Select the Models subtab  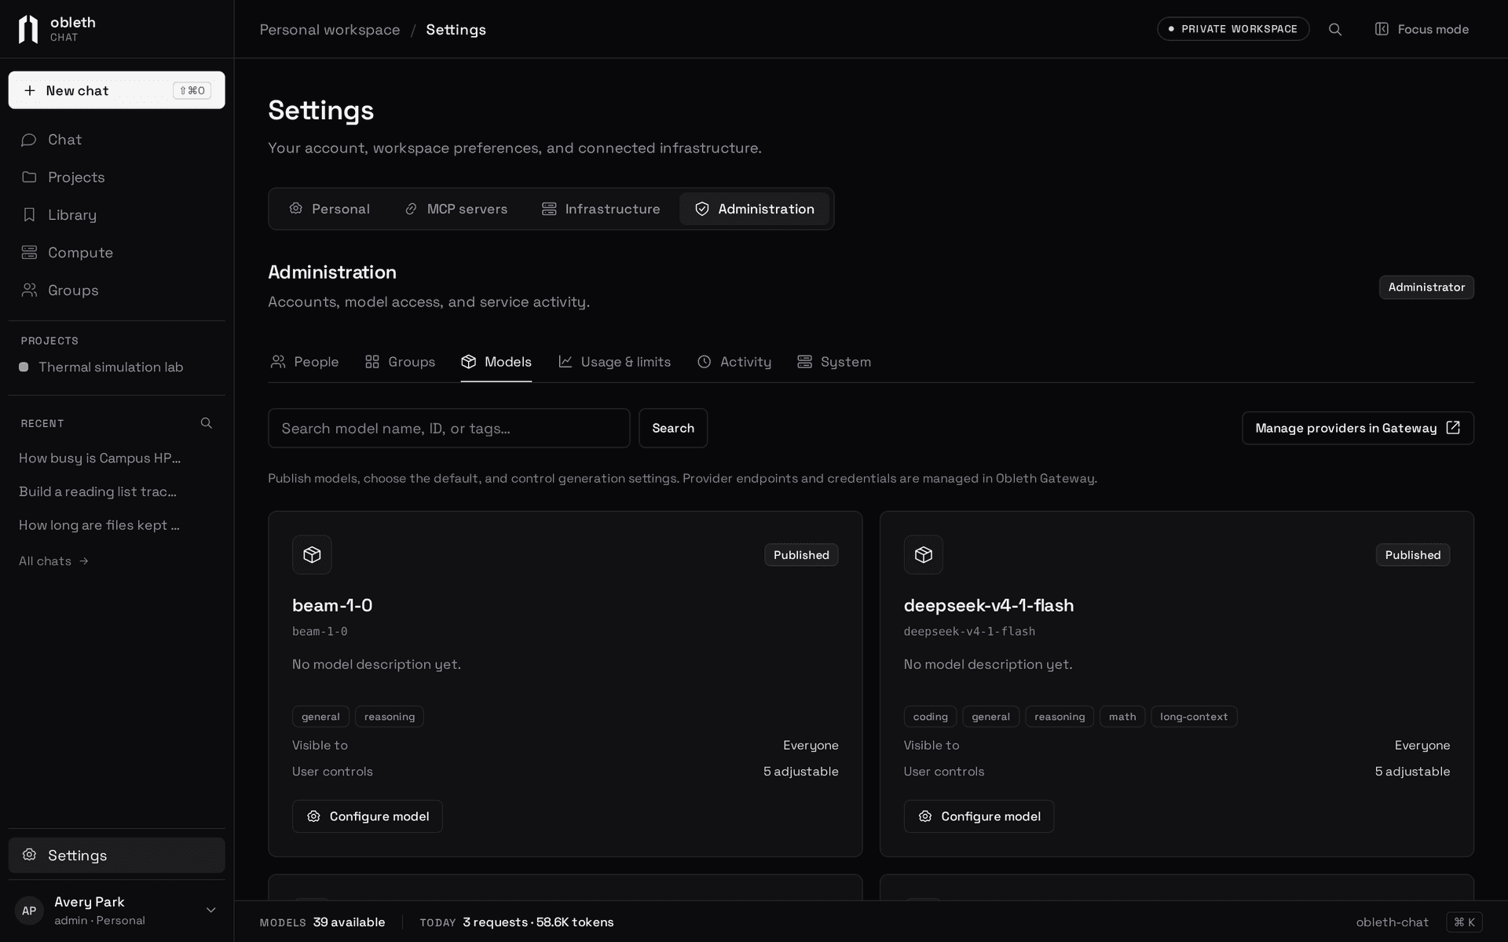(x=496, y=362)
